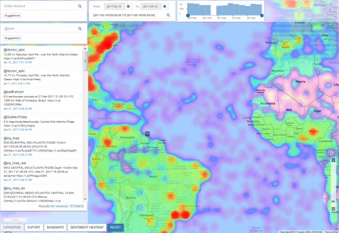This screenshot has width=339, height=233.
Task: Open the @QuakesToday user link
Action: (x=15, y=117)
